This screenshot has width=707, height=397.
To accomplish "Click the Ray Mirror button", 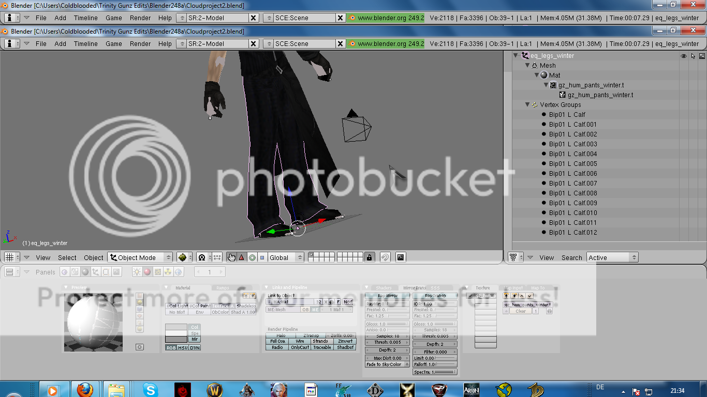I will [x=387, y=296].
